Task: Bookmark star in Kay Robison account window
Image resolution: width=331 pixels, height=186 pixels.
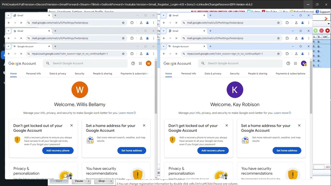Action: (x=278, y=54)
